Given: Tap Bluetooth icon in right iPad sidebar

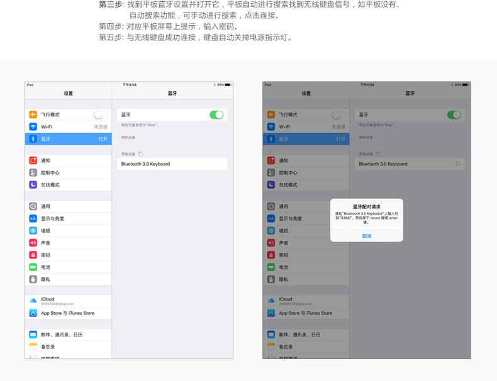Looking at the screenshot, I should 271,139.
